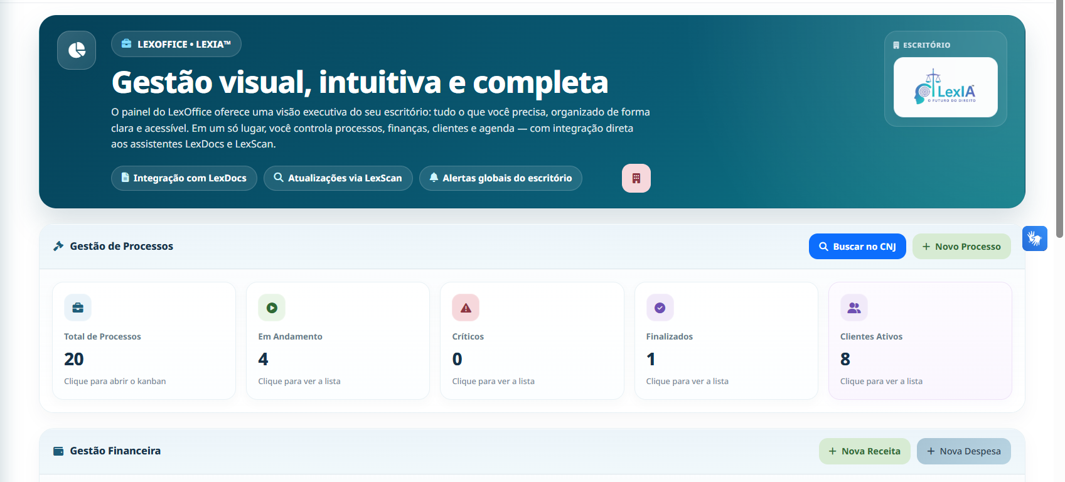The image size is (1065, 482).
Task: Open the Clientes Ativos list card
Action: coord(920,341)
